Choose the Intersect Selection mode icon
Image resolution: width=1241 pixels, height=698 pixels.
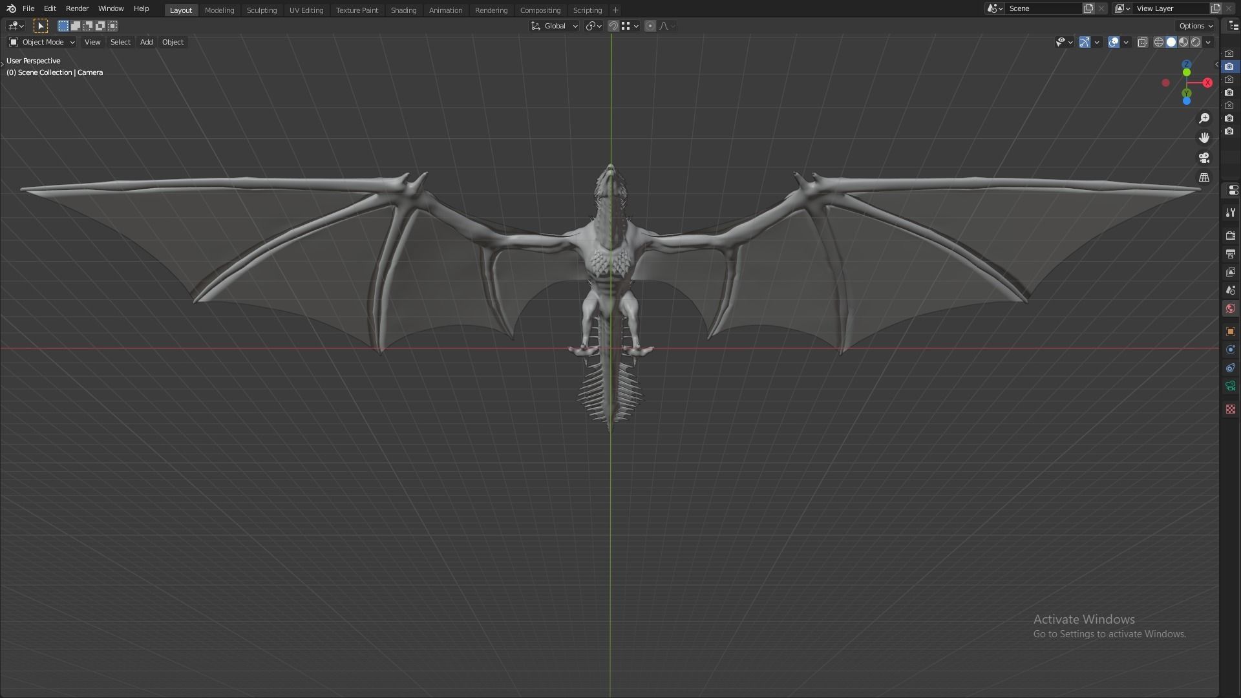(x=112, y=26)
